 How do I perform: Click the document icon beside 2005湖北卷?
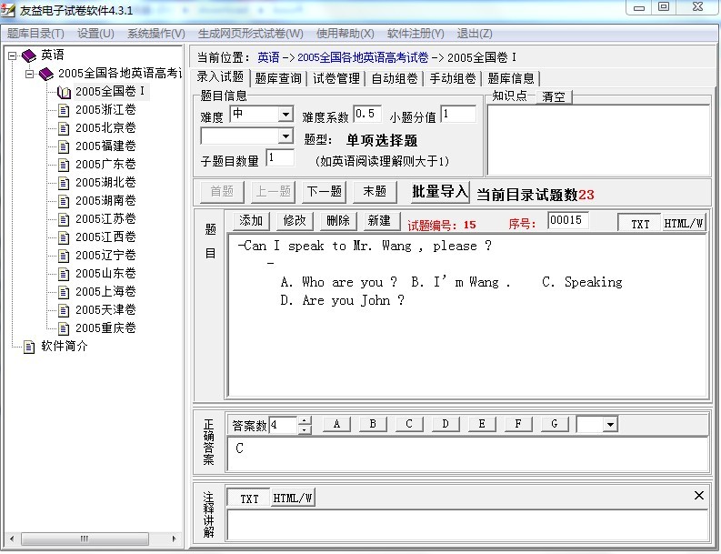(64, 183)
